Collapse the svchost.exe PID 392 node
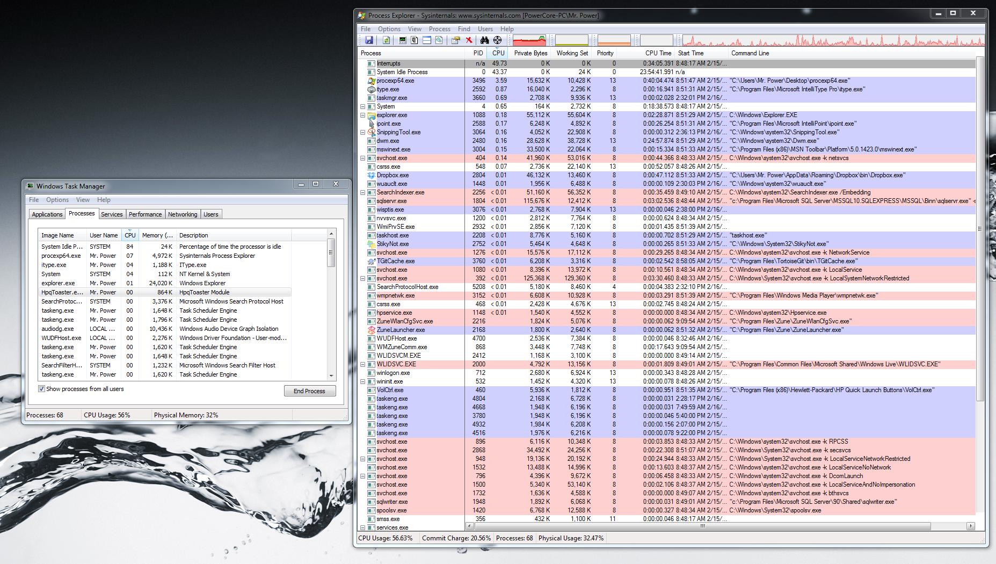Image resolution: width=996 pixels, height=564 pixels. click(x=362, y=278)
